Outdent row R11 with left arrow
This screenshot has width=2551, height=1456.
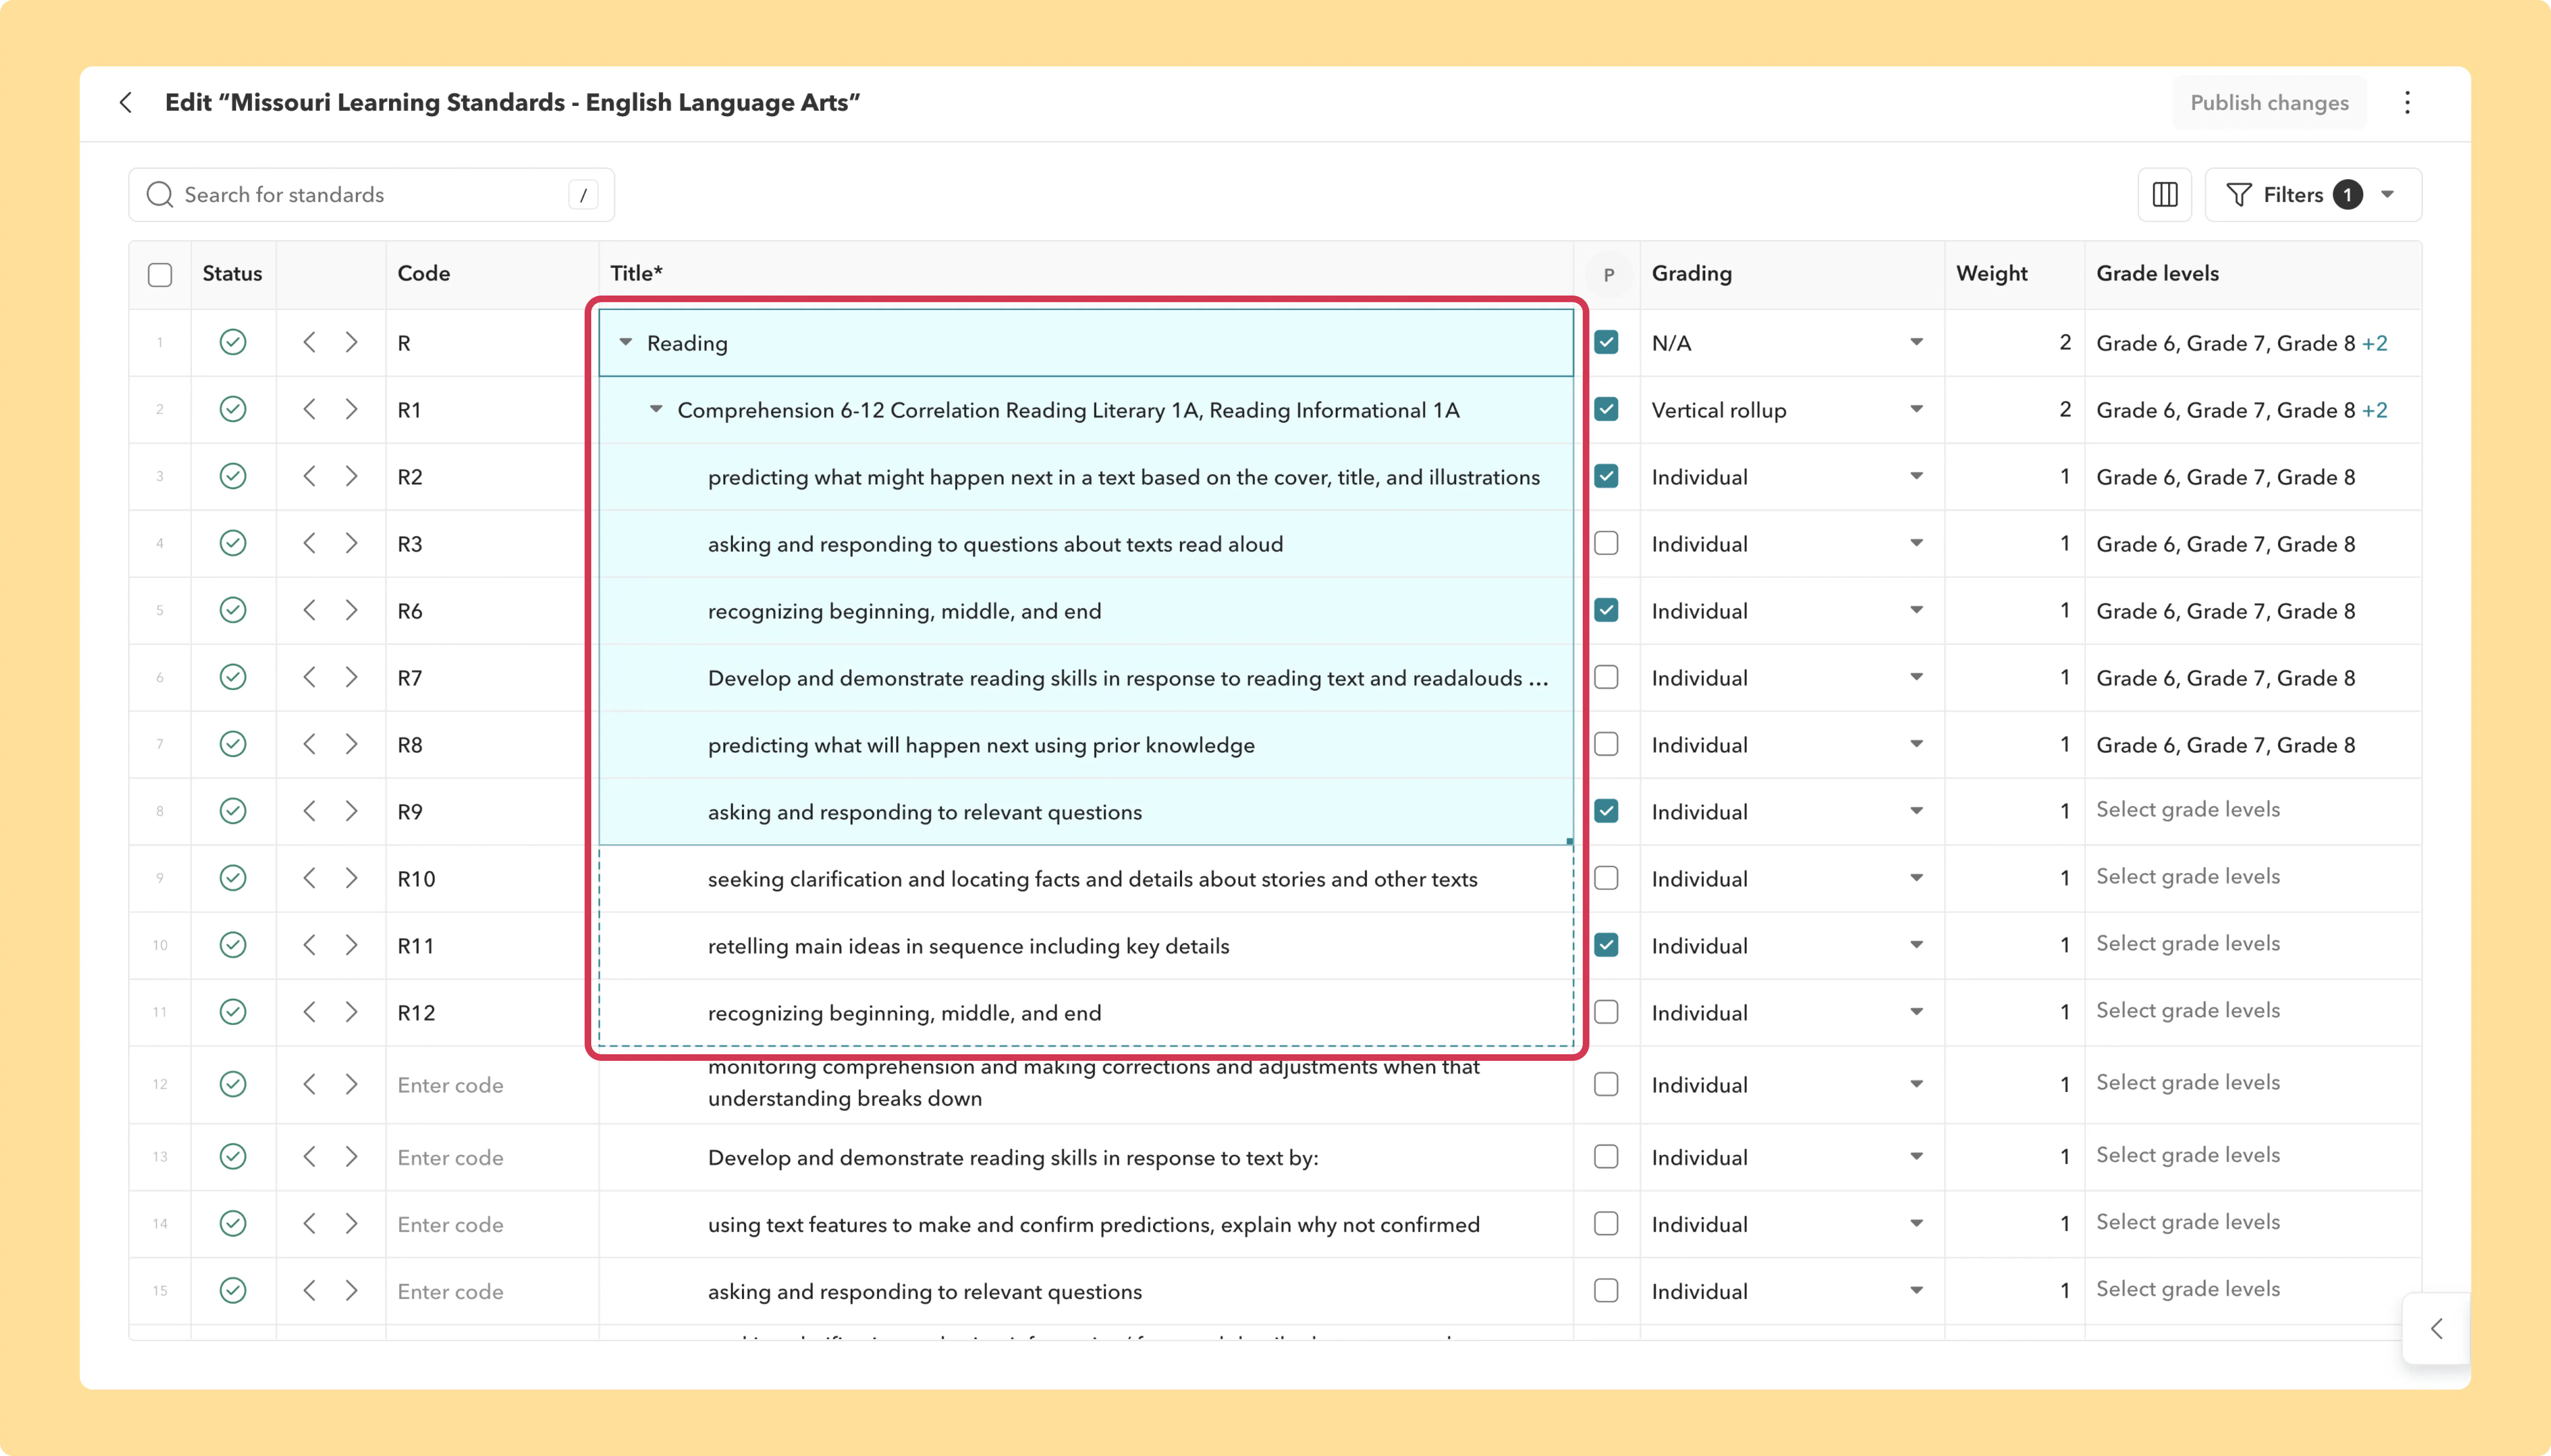[309, 945]
